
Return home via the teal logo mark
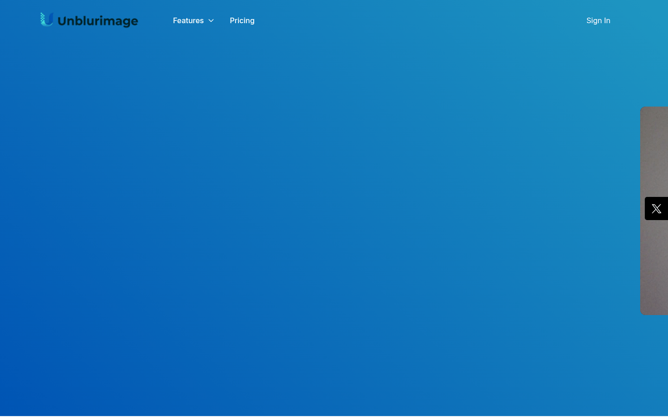click(x=47, y=19)
